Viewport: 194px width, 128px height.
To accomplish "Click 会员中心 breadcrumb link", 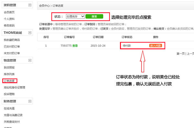I will pos(44,6).
